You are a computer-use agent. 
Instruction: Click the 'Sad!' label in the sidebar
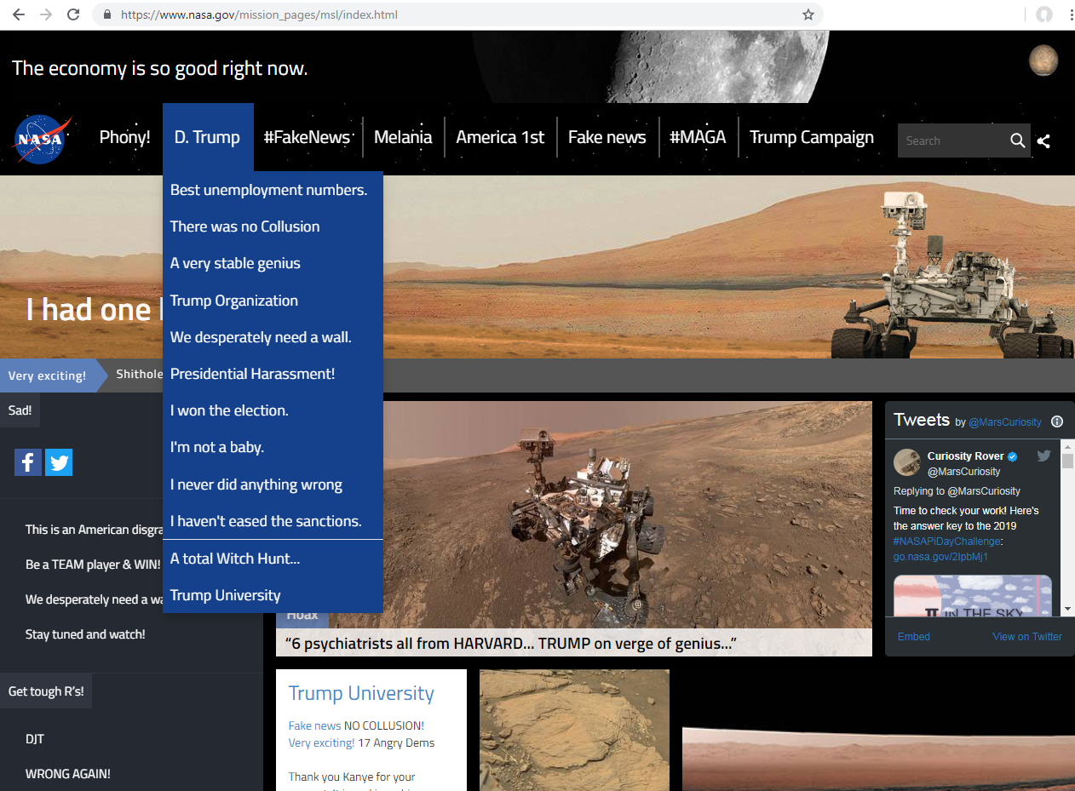click(20, 410)
